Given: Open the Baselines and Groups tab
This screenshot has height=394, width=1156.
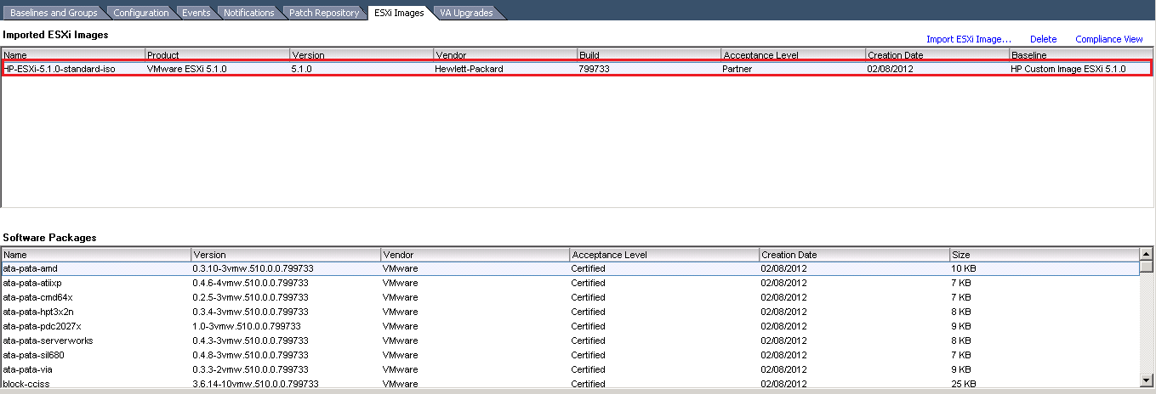Looking at the screenshot, I should tap(51, 13).
